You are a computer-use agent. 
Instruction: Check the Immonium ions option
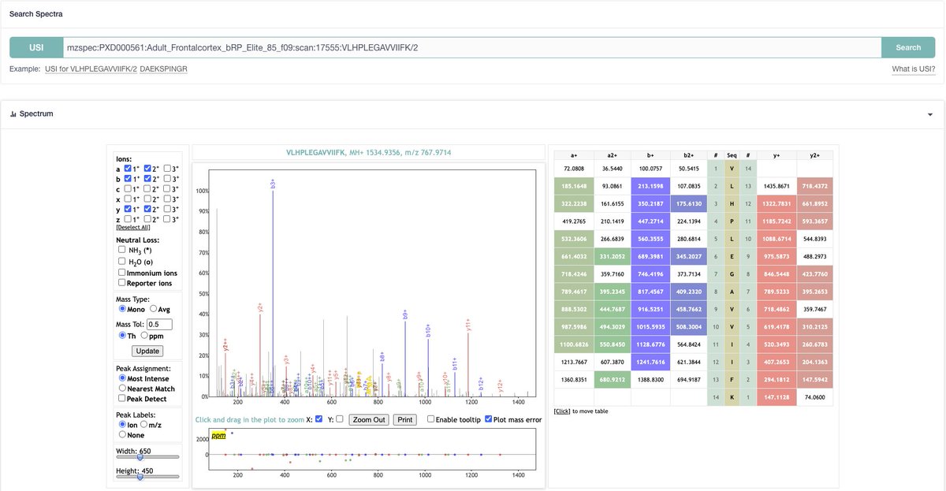point(122,273)
